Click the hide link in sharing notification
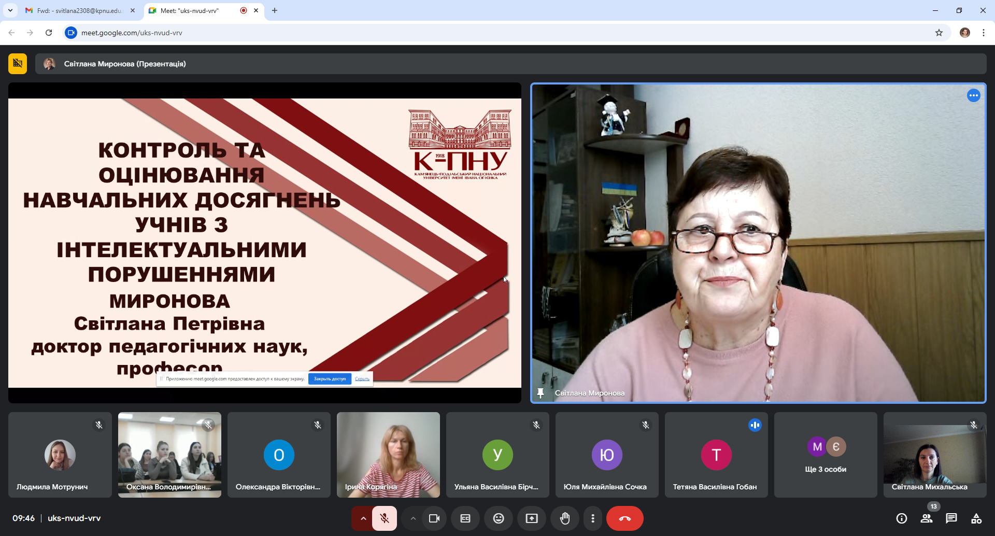The image size is (995, 536). click(x=362, y=379)
